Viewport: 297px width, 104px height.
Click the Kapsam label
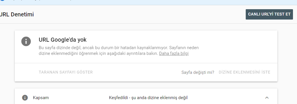point(41,98)
